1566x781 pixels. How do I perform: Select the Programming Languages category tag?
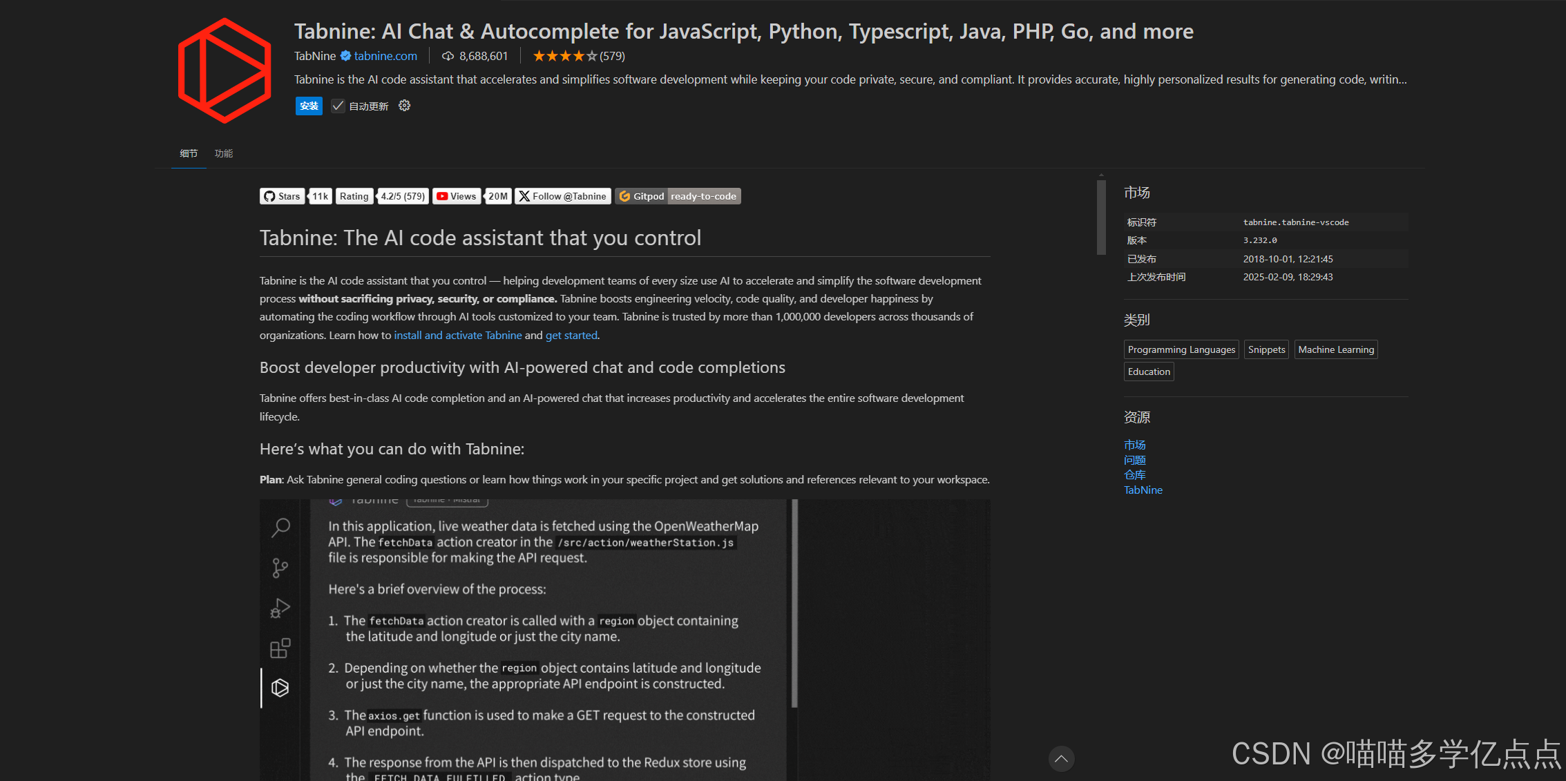tap(1181, 349)
